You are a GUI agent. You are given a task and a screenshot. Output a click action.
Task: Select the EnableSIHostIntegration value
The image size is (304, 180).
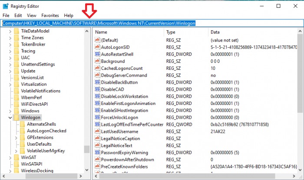click(x=125, y=110)
